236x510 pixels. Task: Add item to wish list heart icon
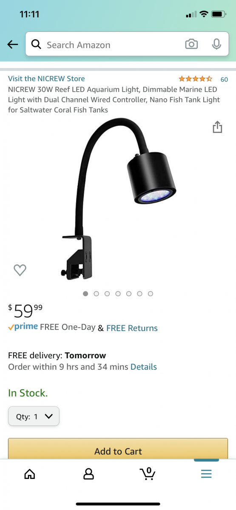click(x=20, y=270)
